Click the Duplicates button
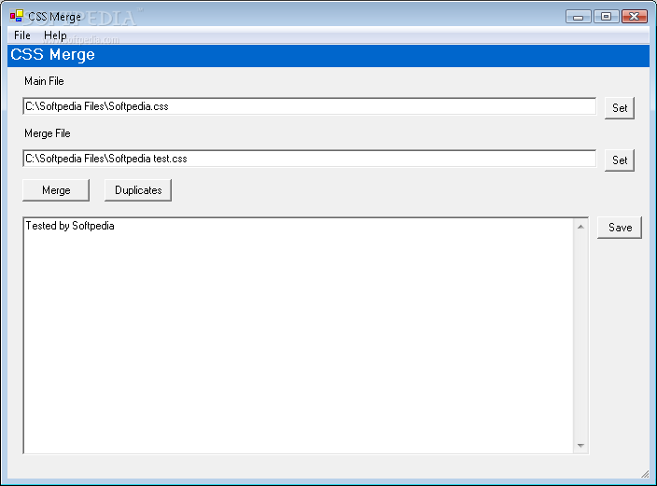Image resolution: width=657 pixels, height=486 pixels. (138, 190)
